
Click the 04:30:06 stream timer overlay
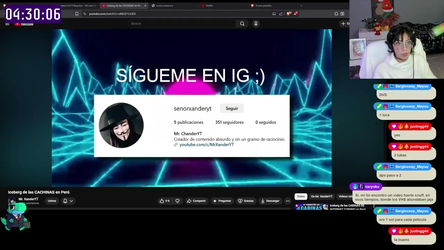tap(33, 14)
